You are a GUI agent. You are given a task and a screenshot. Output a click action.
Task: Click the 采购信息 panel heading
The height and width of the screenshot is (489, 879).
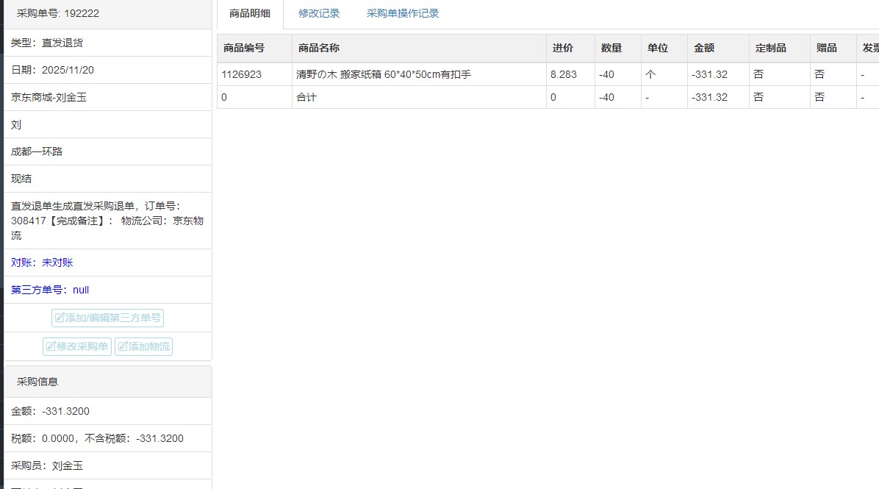click(37, 382)
